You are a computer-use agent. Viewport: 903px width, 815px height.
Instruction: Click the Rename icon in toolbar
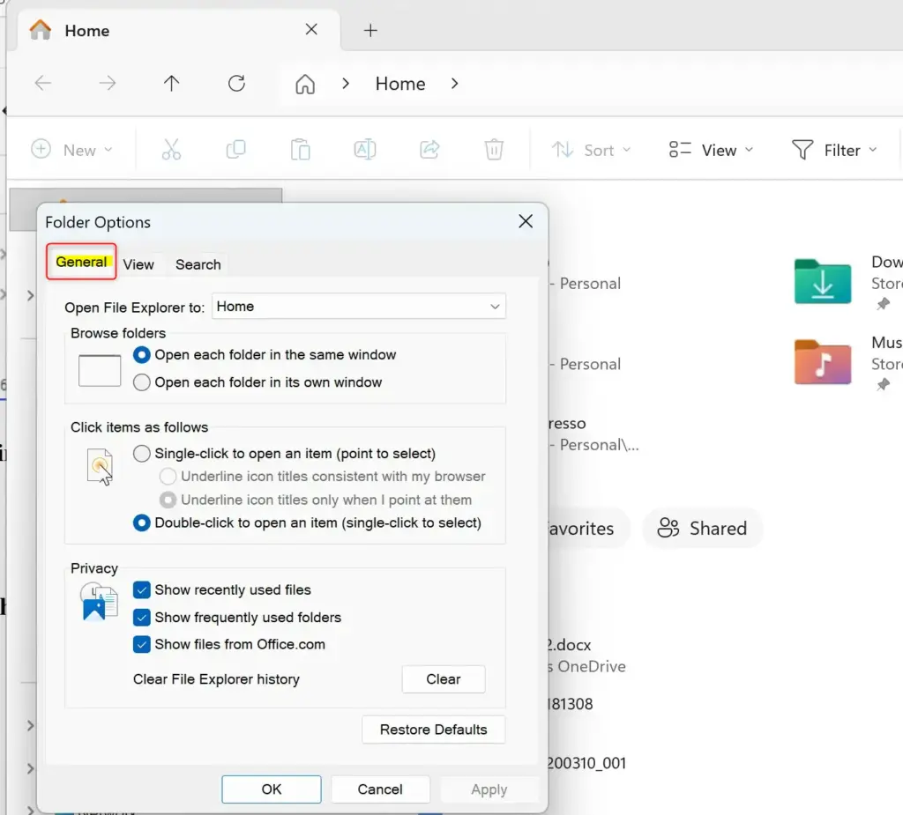tap(364, 150)
